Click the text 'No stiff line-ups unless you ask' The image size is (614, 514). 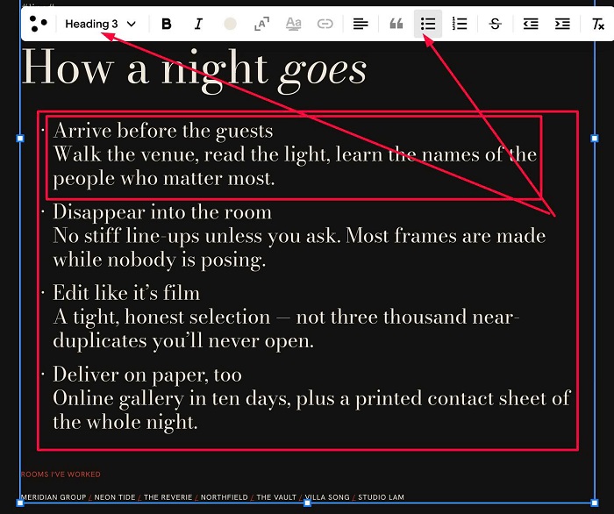pos(196,236)
